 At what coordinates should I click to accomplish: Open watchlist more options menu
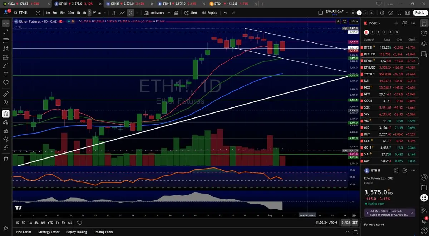413,23
